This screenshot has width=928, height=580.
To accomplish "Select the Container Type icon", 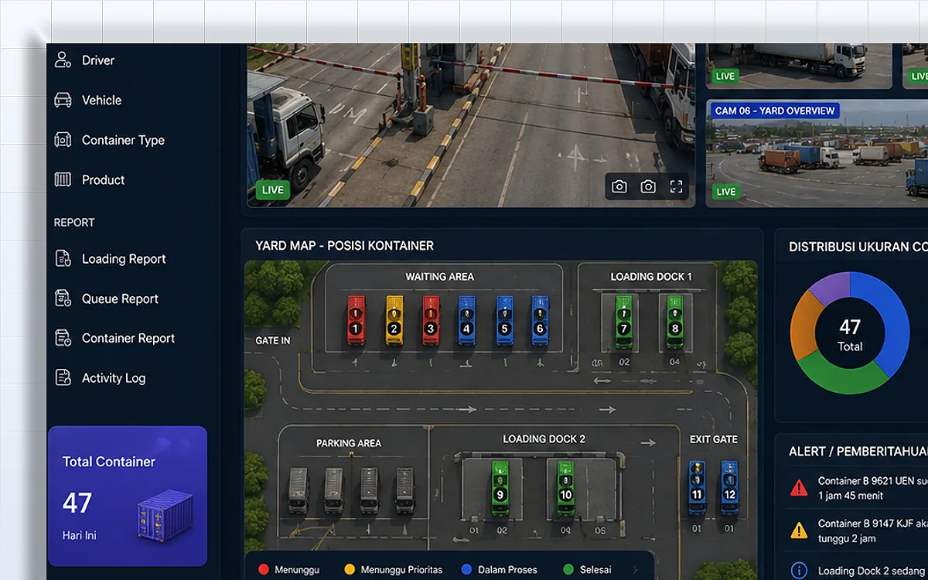I will (63, 140).
